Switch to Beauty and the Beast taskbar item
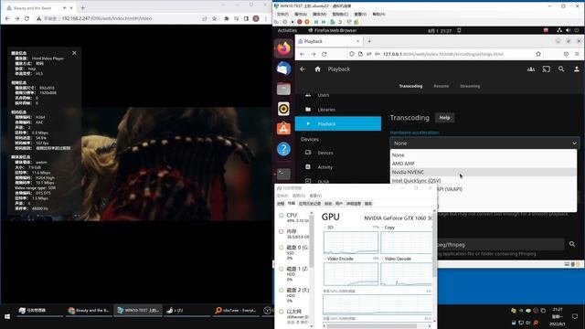 [89, 311]
